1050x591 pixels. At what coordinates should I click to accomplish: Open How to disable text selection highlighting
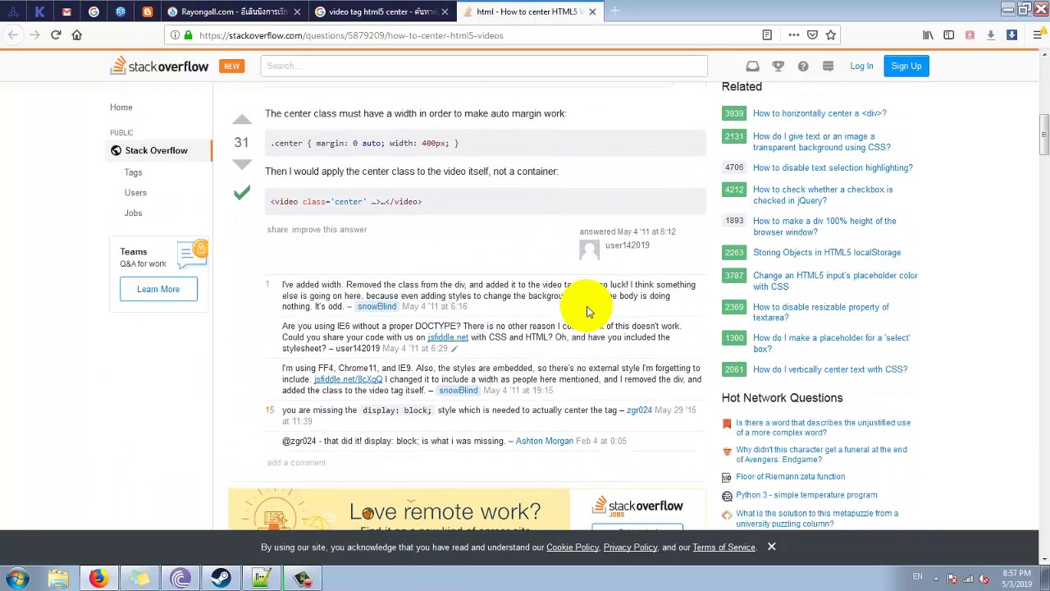(x=833, y=167)
